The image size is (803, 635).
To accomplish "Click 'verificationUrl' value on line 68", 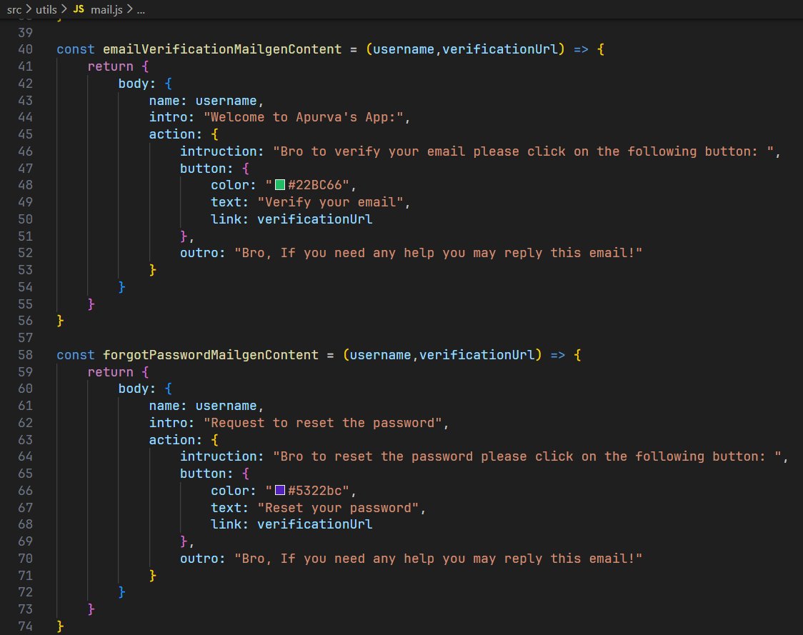I will [315, 524].
